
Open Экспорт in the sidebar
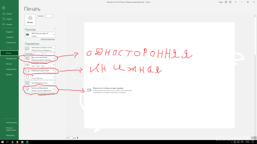click(9, 64)
